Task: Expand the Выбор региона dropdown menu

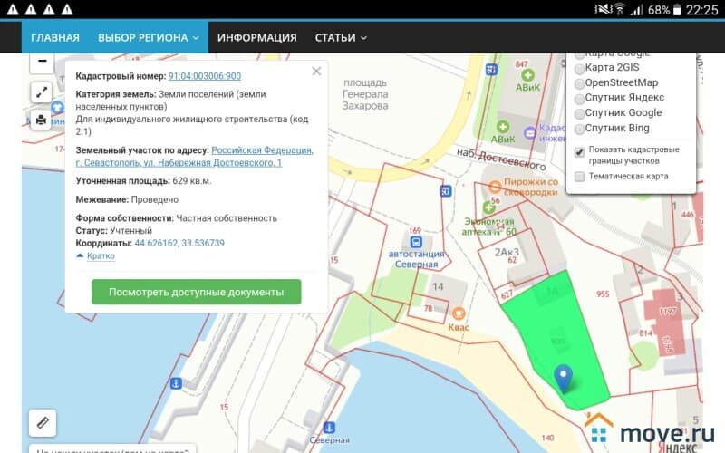Action: [x=148, y=38]
